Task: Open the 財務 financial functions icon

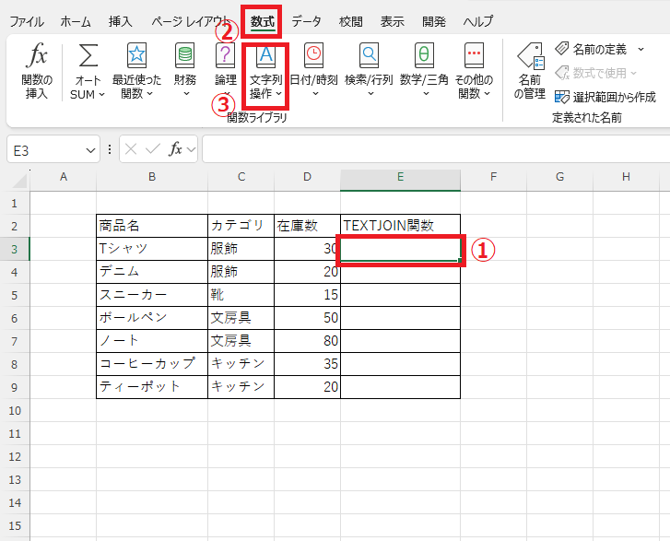Action: (x=184, y=56)
